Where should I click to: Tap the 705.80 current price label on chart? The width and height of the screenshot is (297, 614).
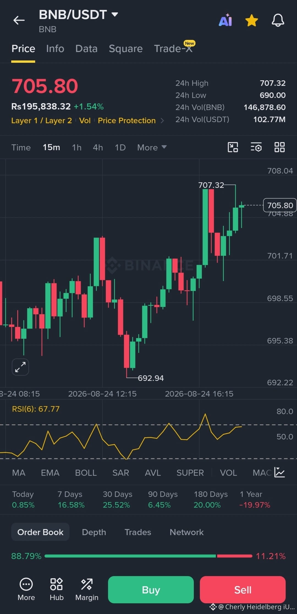coord(280,205)
